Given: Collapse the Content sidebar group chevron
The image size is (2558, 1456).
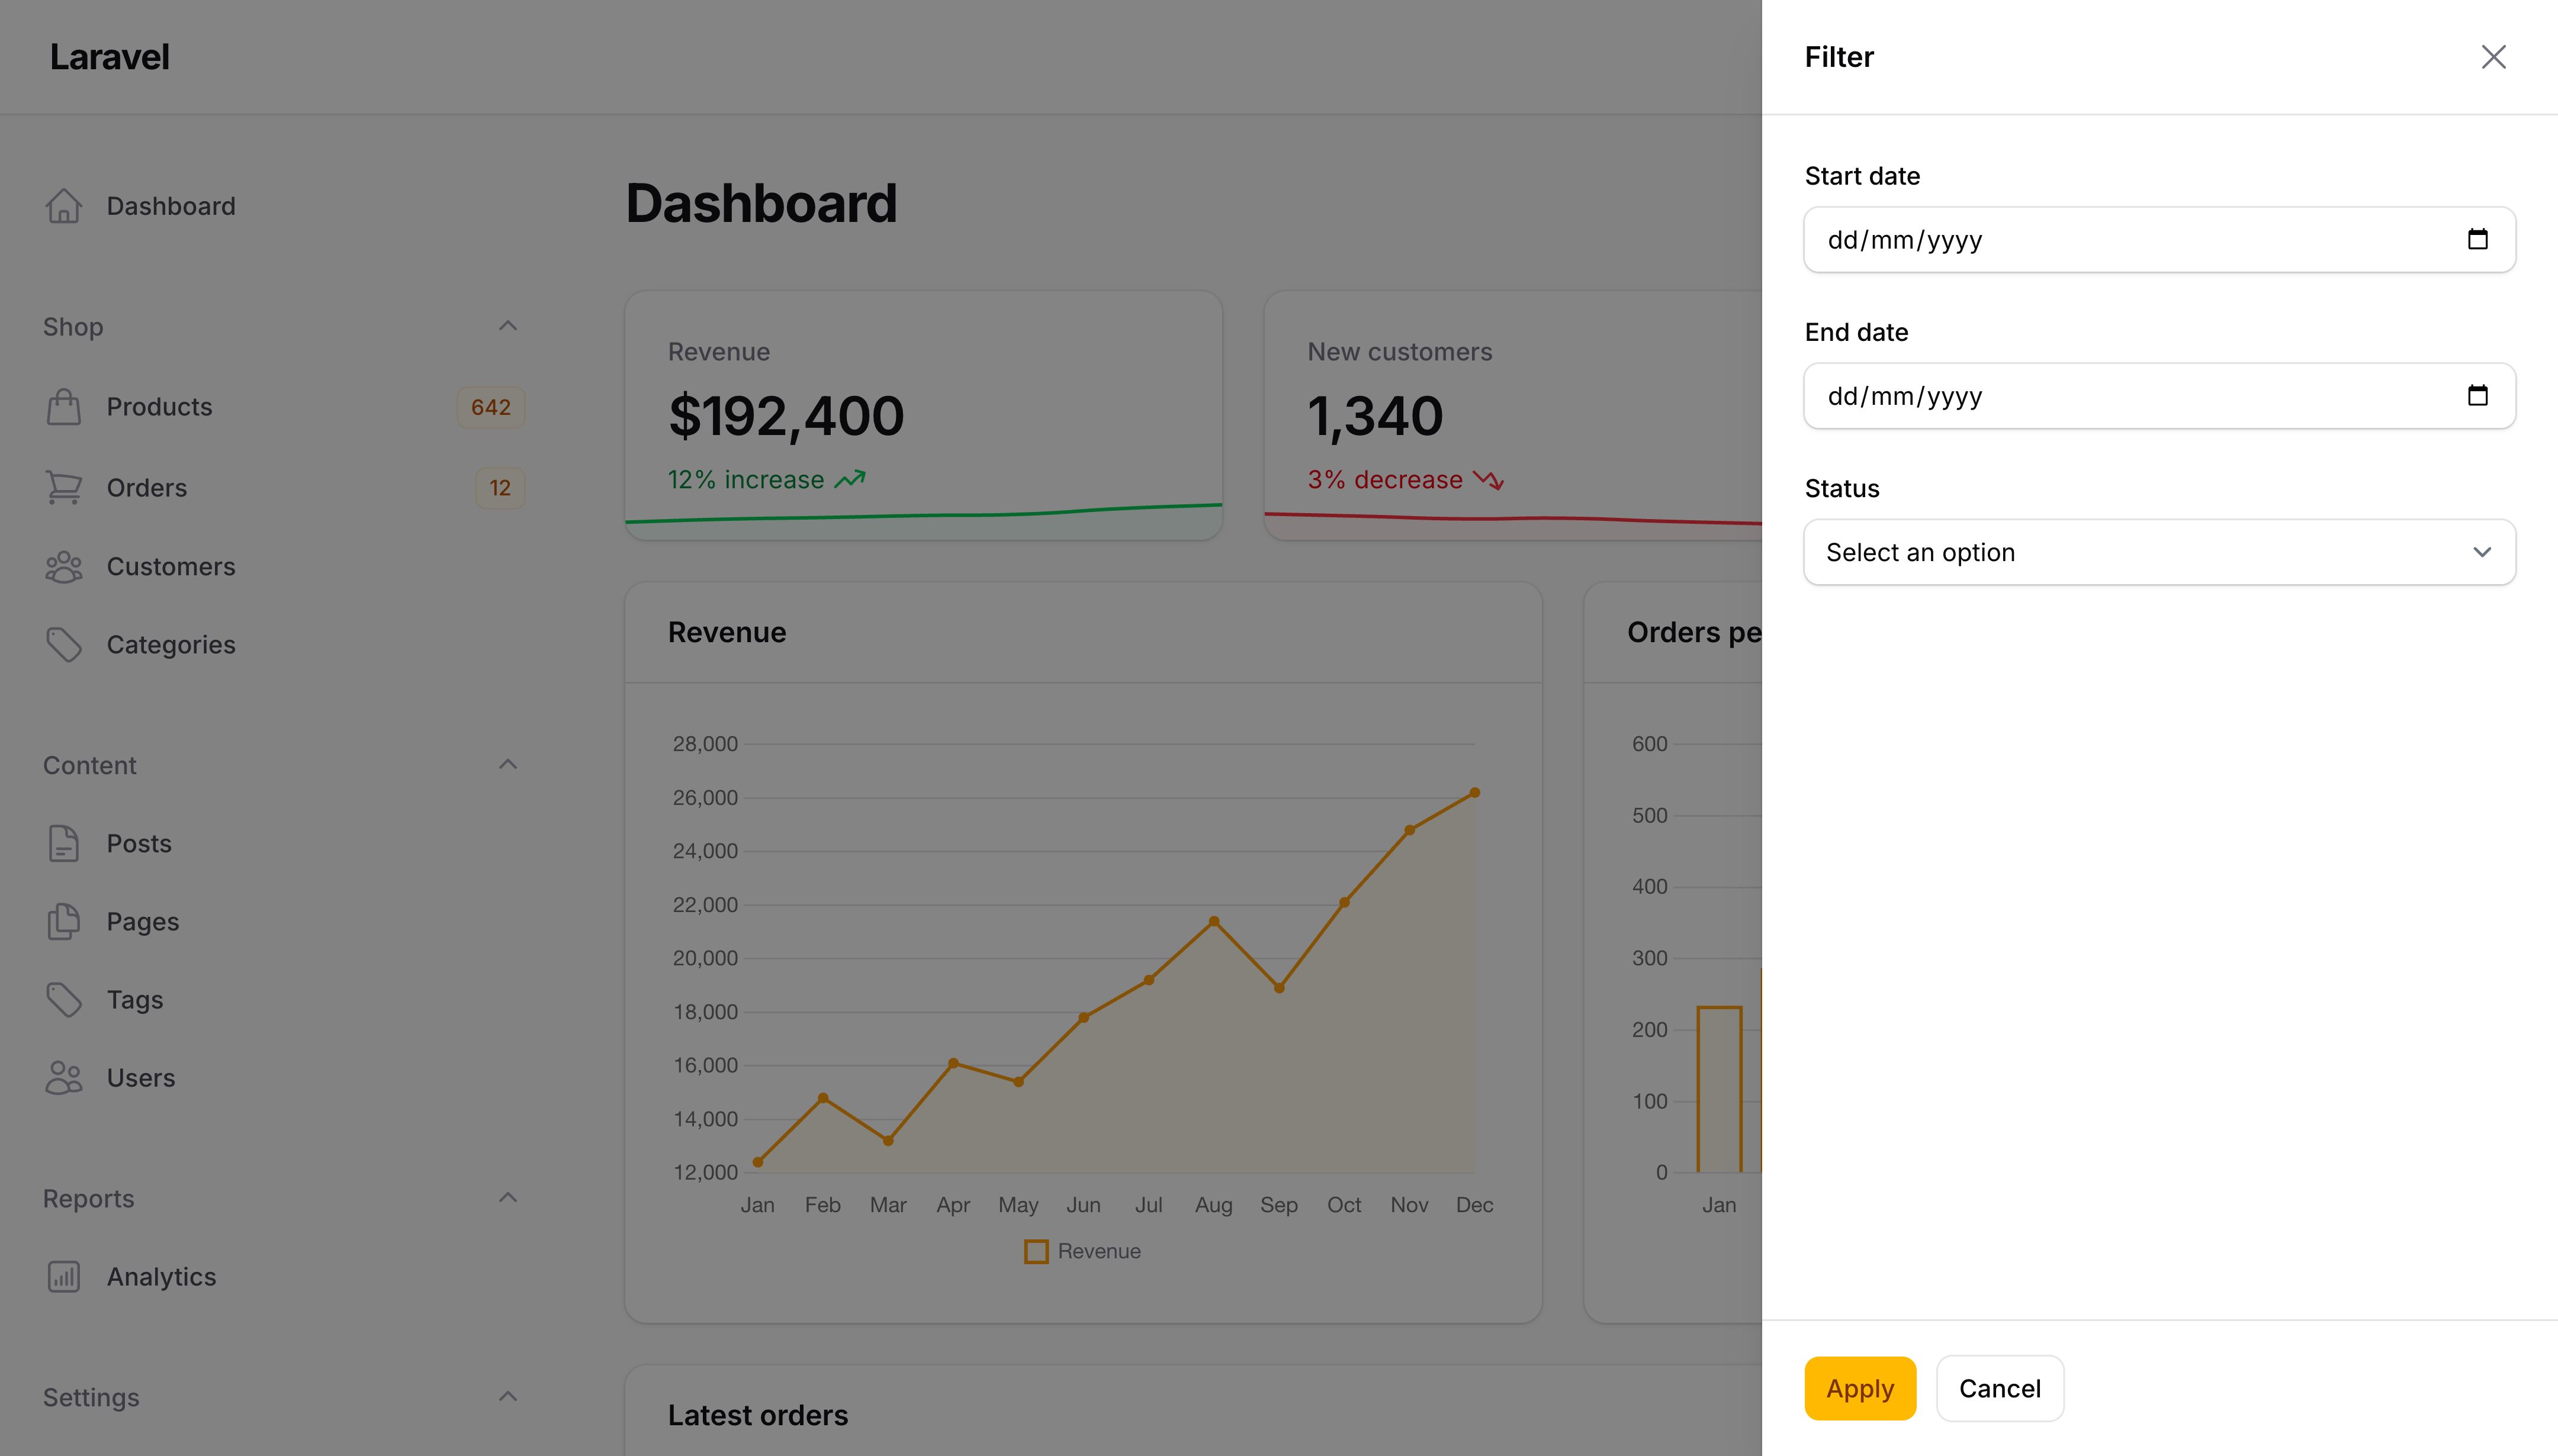Looking at the screenshot, I should click(x=508, y=764).
